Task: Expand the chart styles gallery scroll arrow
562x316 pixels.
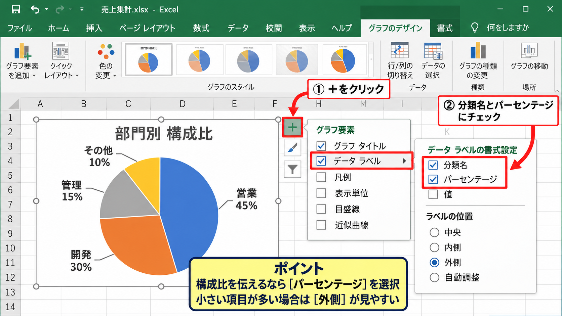Action: point(371,59)
